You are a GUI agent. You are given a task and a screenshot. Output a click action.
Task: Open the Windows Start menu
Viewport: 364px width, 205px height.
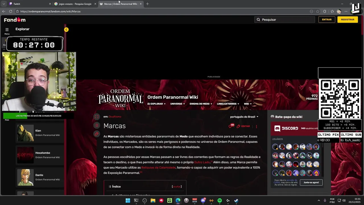point(128,200)
